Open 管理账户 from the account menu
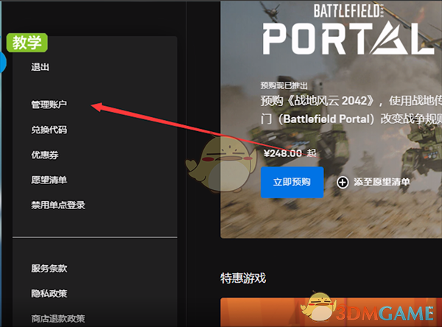 coord(49,105)
